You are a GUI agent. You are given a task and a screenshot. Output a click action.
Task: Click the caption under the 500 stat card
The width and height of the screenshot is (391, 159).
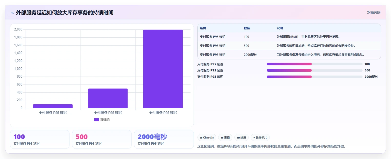(x=89, y=144)
